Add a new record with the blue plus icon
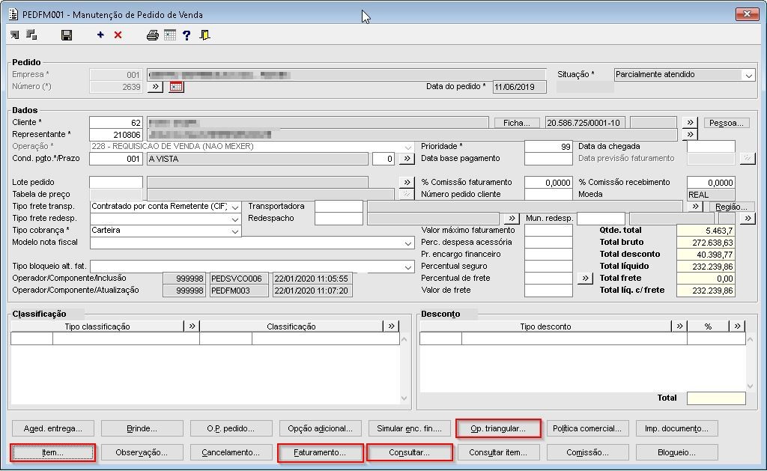The height and width of the screenshot is (471, 767). 100,35
